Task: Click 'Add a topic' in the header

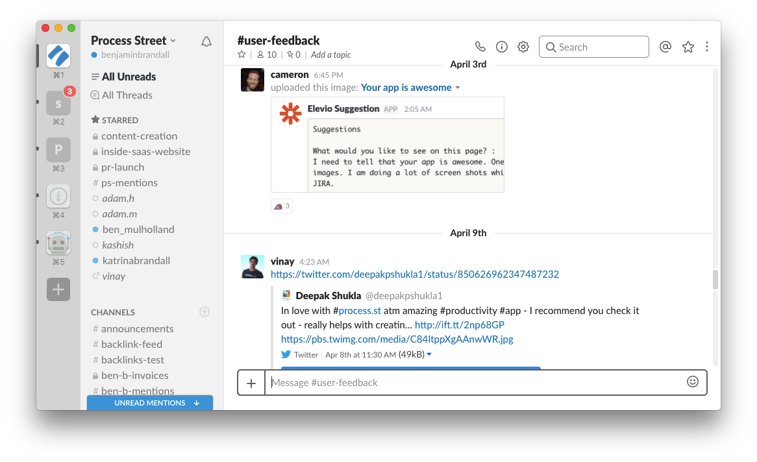Action: pyautogui.click(x=330, y=55)
